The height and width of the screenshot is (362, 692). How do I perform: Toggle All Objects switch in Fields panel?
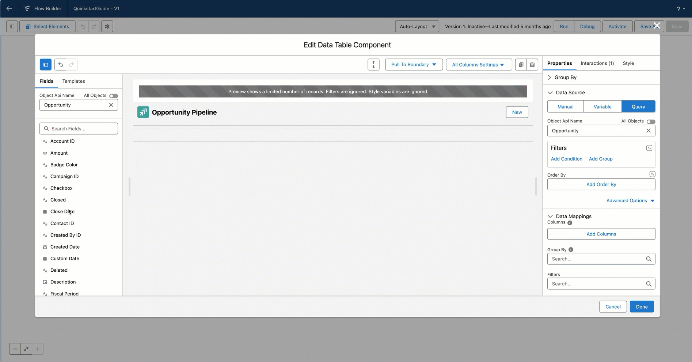[114, 96]
